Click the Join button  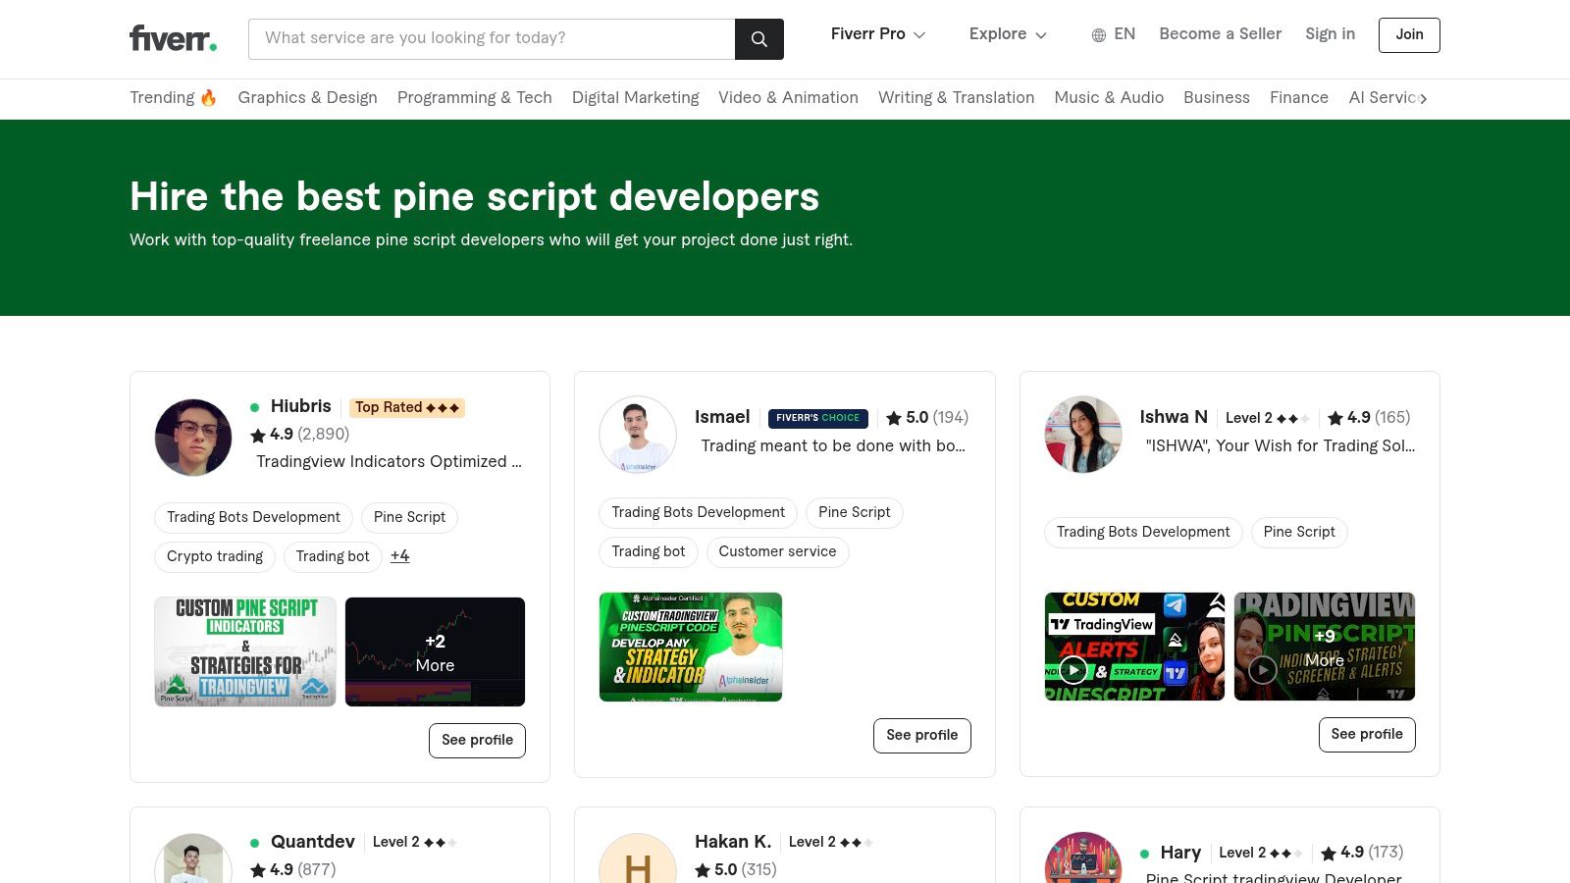click(x=1409, y=35)
